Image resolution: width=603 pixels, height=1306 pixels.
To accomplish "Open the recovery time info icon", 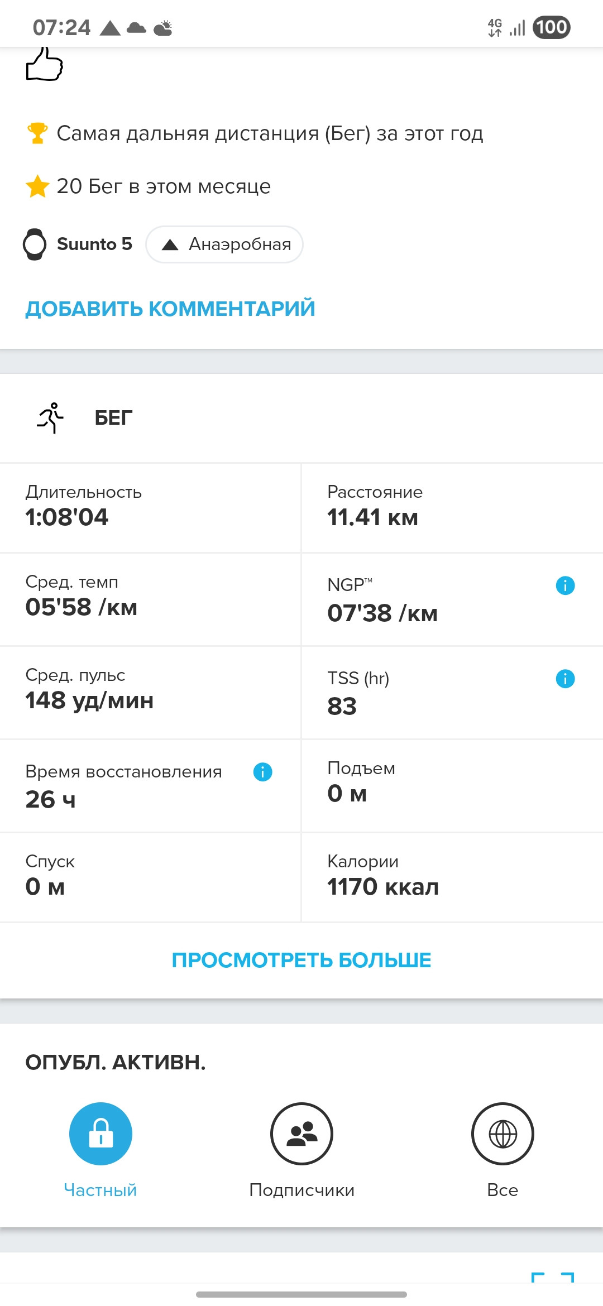I will tap(262, 772).
